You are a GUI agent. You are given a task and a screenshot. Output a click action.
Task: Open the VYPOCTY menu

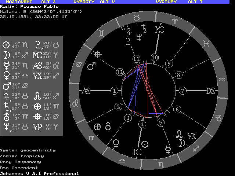pos(84,2)
